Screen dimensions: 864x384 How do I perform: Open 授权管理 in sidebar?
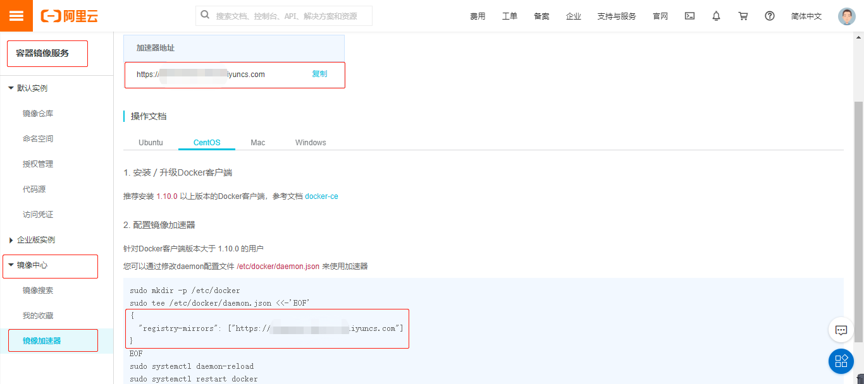pos(38,164)
